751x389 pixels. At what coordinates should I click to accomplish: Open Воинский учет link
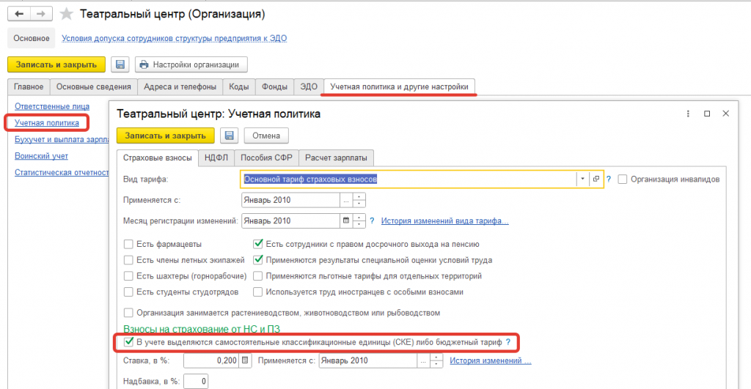coord(41,156)
